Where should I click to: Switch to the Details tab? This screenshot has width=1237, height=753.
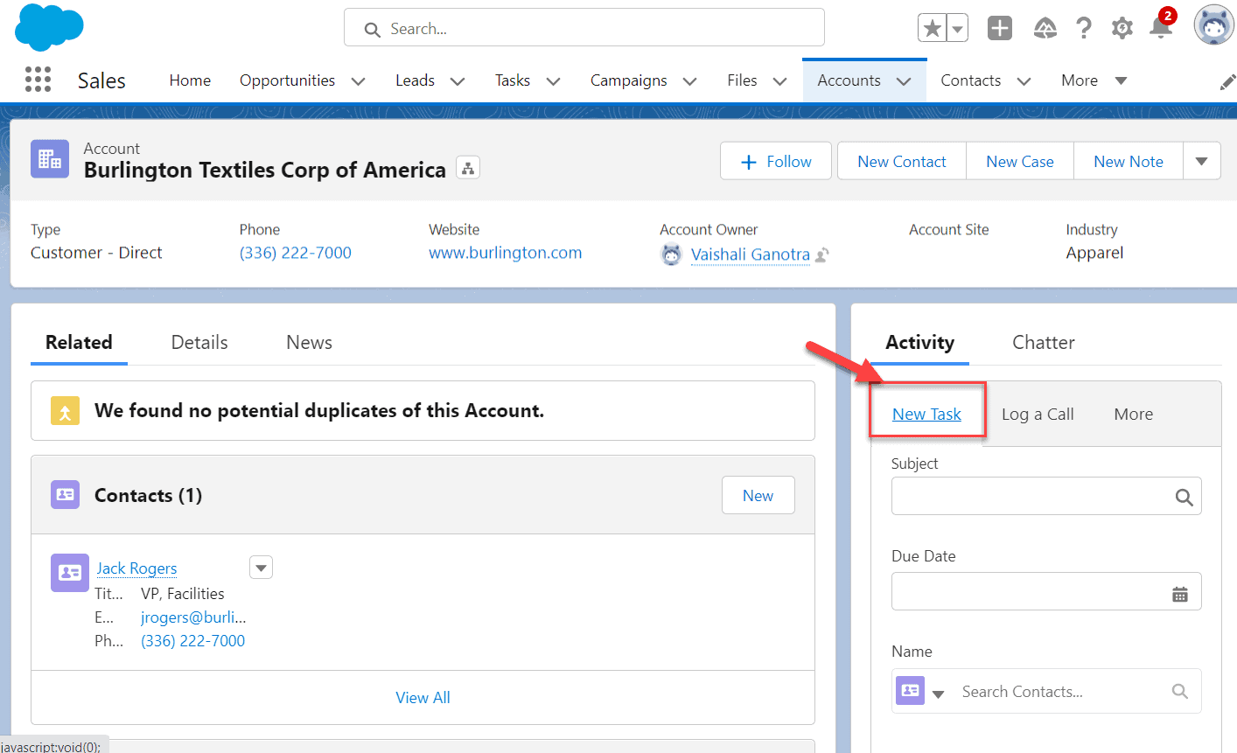pos(199,342)
